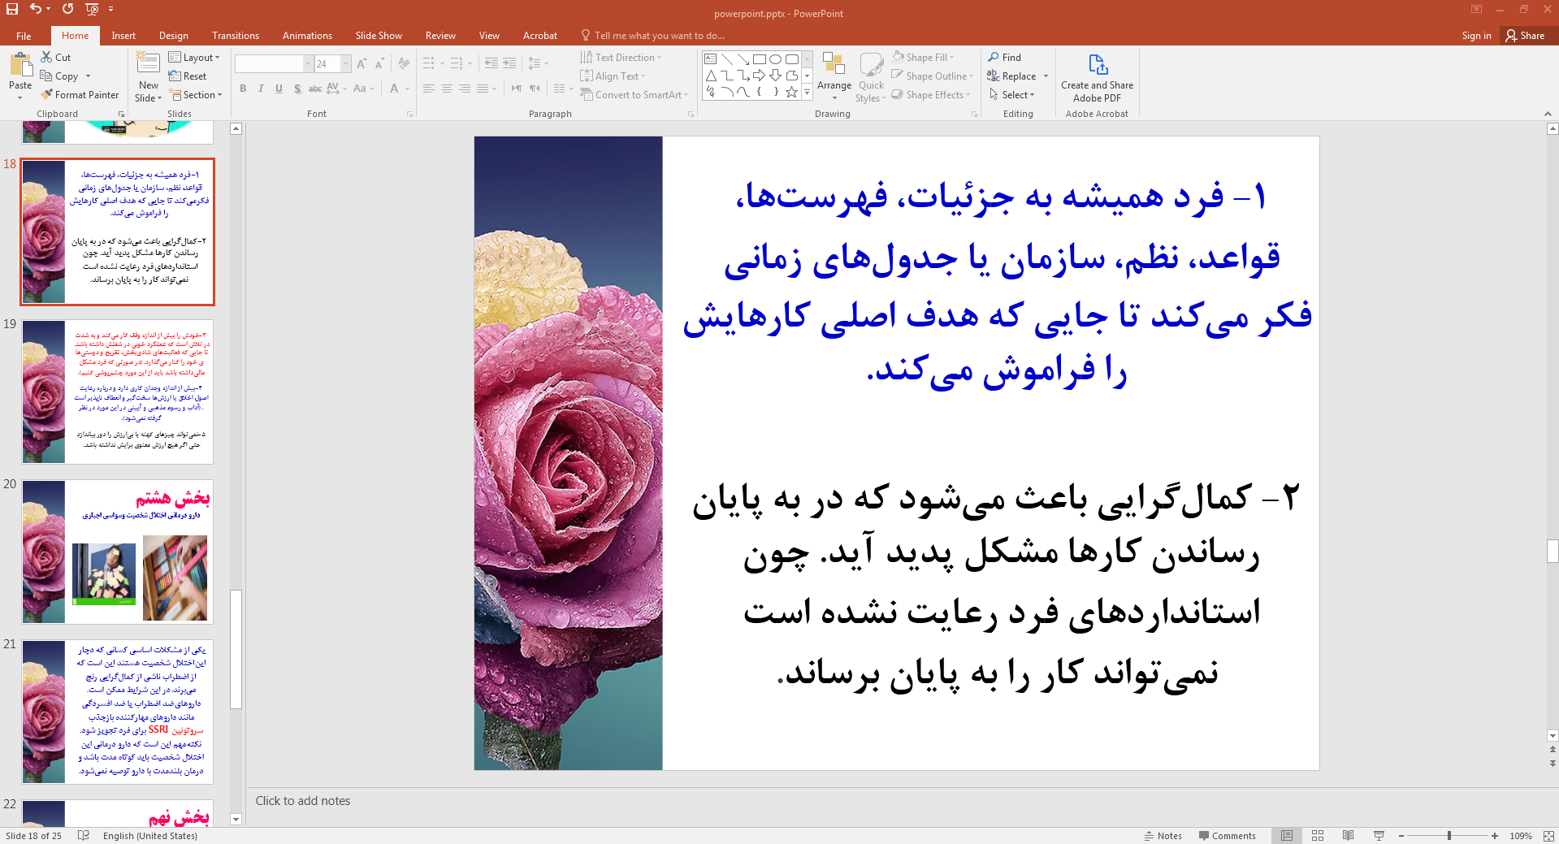Choose the star shape in shapes gallery

click(792, 92)
